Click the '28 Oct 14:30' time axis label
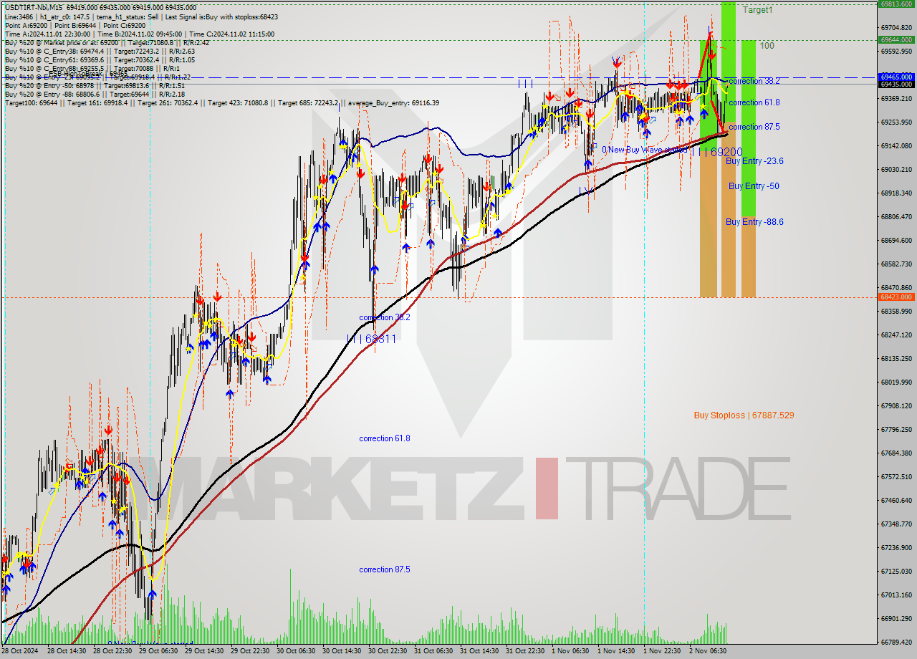 tap(66, 651)
